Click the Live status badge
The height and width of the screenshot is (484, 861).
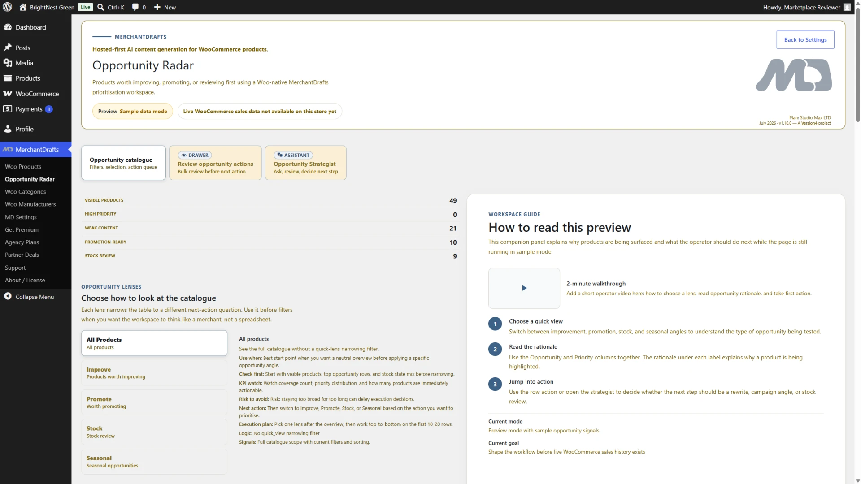point(85,7)
